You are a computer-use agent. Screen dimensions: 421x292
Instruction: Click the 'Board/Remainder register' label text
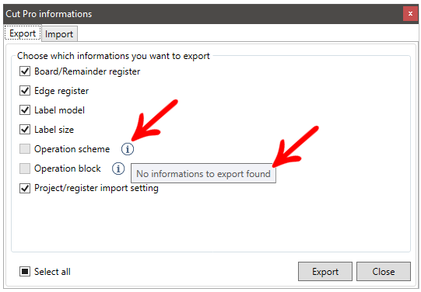tap(87, 71)
